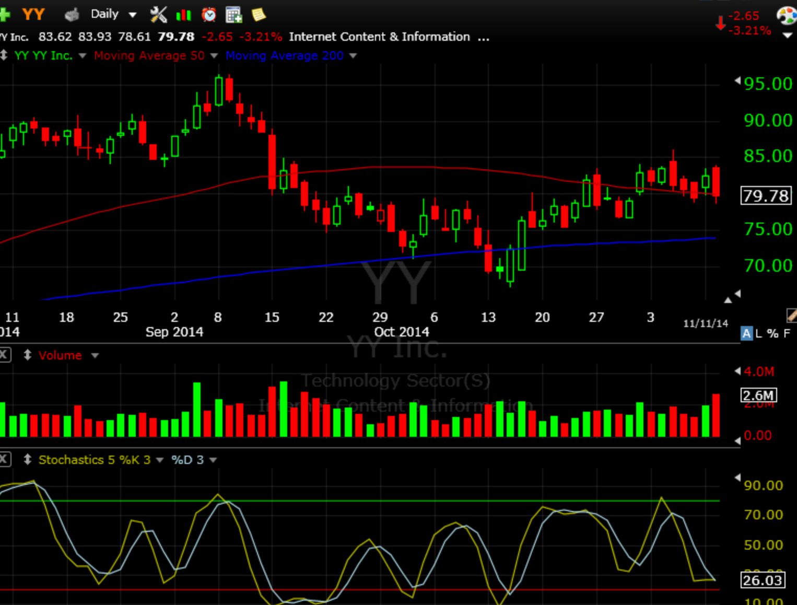Select the A arithmetic scale toggle
The width and height of the screenshot is (797, 605).
[746, 333]
